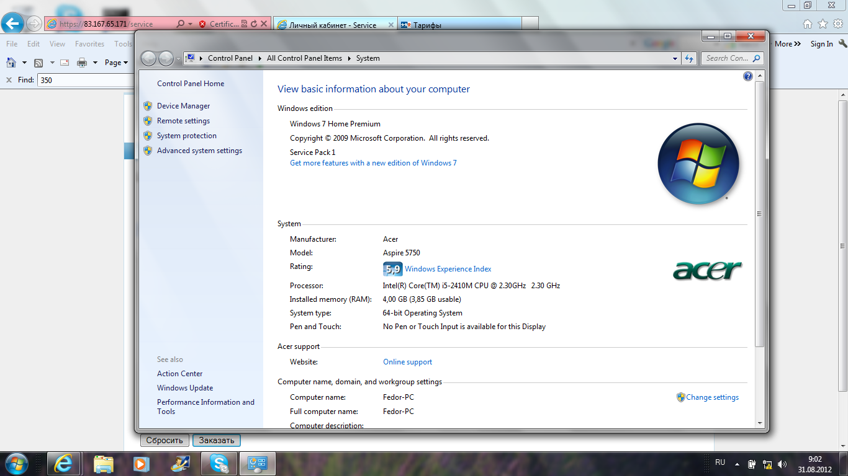The height and width of the screenshot is (476, 848).
Task: Click the Print icon in IE command bar
Action: 82,63
